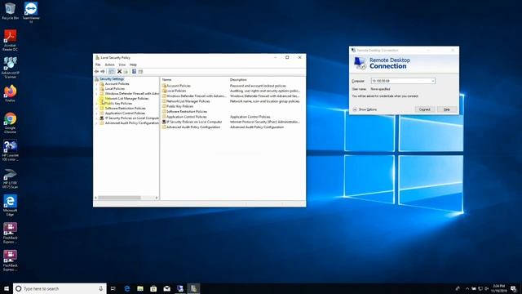The image size is (522, 294).
Task: Select Application Control Policies in left tree
Action: pos(125,114)
